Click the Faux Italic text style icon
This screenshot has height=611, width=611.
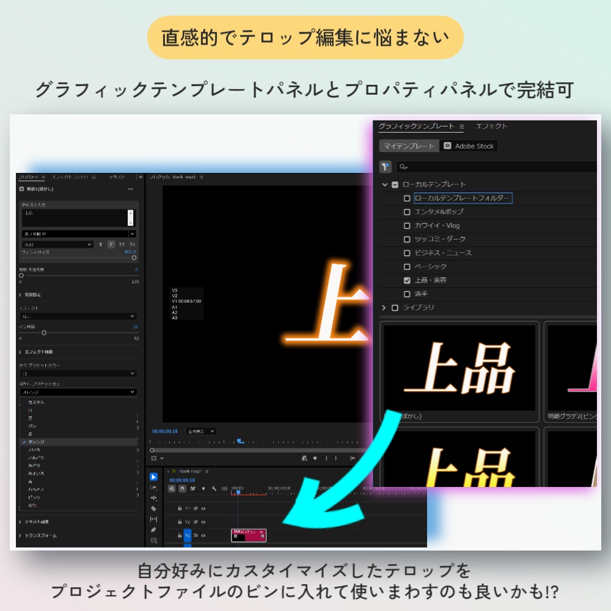point(111,244)
